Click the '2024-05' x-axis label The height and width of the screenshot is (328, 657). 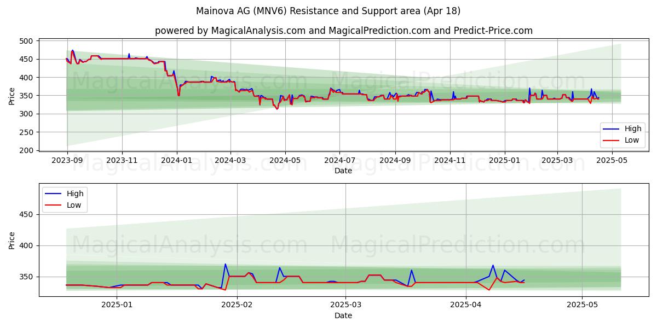(x=285, y=161)
